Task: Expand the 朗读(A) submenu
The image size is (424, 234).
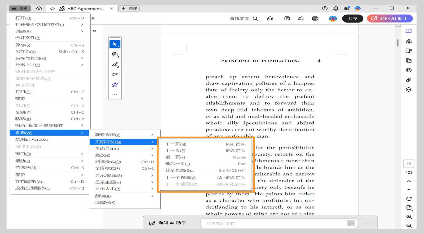Action: click(x=125, y=196)
